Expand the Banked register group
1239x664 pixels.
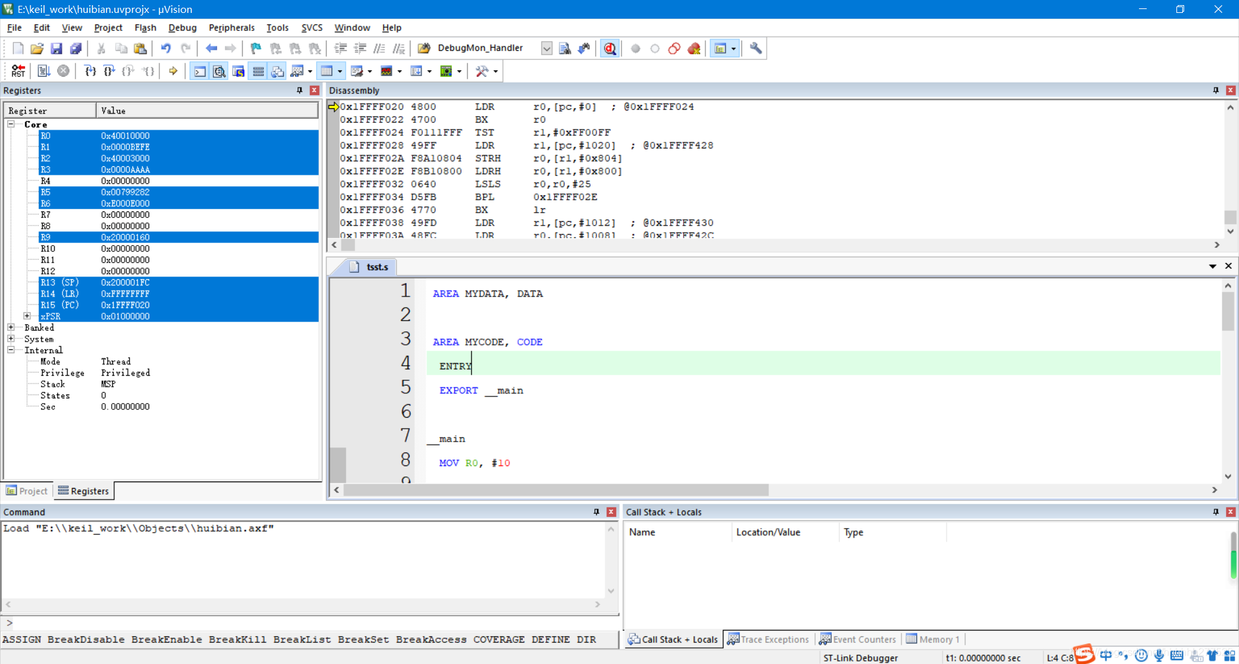[11, 327]
